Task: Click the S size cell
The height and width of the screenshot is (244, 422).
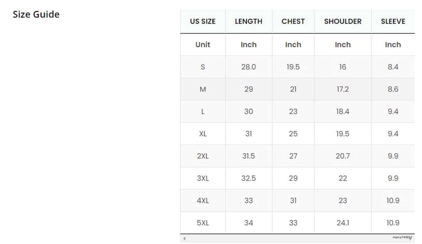Action: (x=203, y=67)
